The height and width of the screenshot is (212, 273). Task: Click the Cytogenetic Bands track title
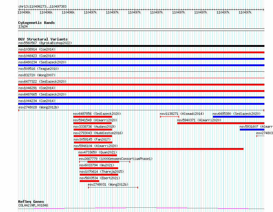coord(37,23)
